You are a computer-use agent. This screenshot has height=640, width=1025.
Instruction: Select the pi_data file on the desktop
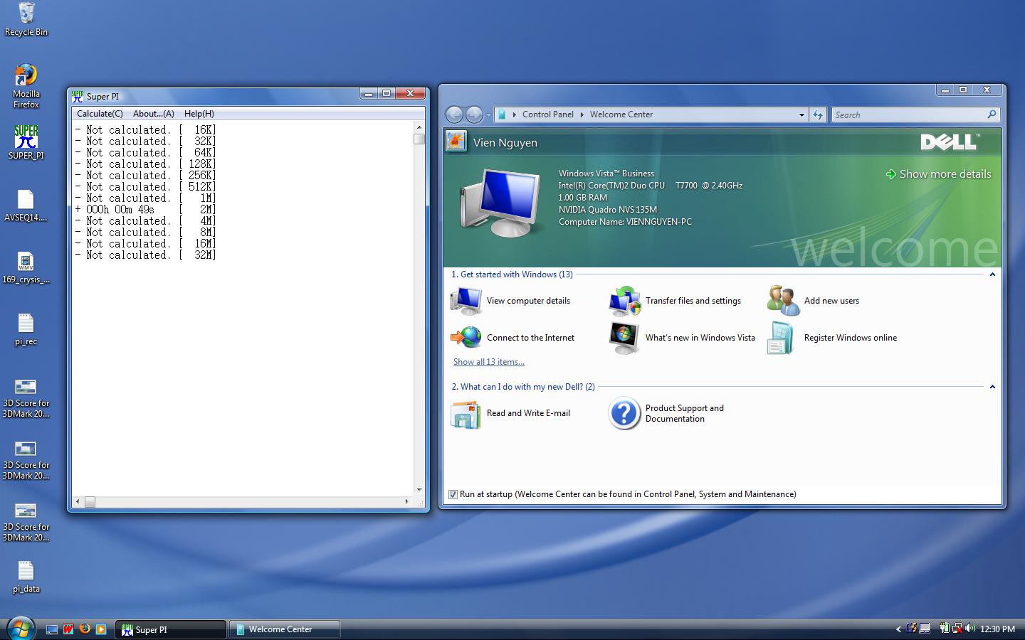[26, 577]
